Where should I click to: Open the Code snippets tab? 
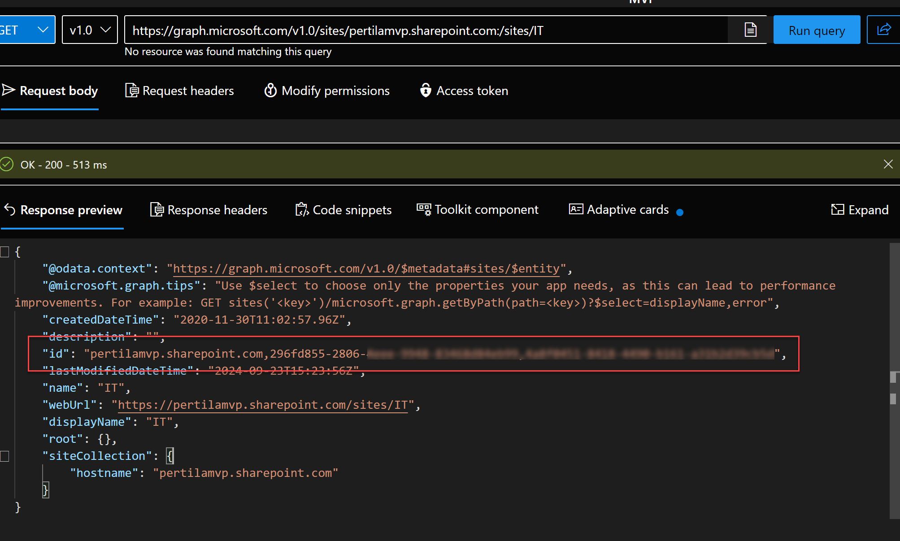coord(343,210)
